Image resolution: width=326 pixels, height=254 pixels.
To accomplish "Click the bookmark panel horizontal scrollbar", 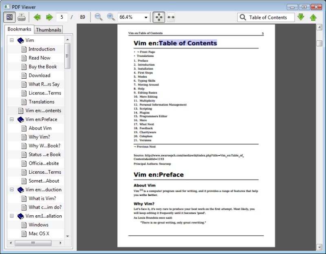I will coord(33,243).
